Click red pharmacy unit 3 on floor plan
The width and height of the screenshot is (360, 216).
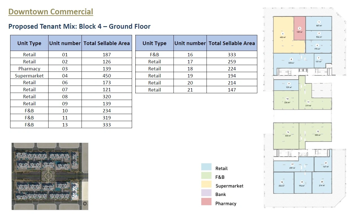(300, 28)
